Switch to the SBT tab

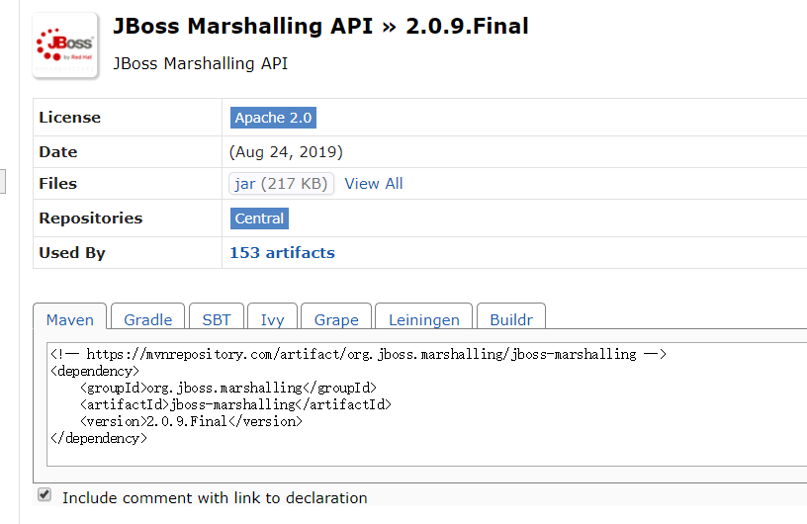(x=217, y=319)
